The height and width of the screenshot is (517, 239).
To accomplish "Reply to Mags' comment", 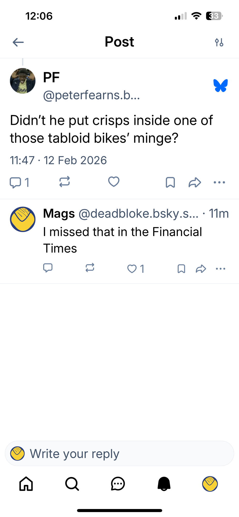I will pyautogui.click(x=48, y=268).
